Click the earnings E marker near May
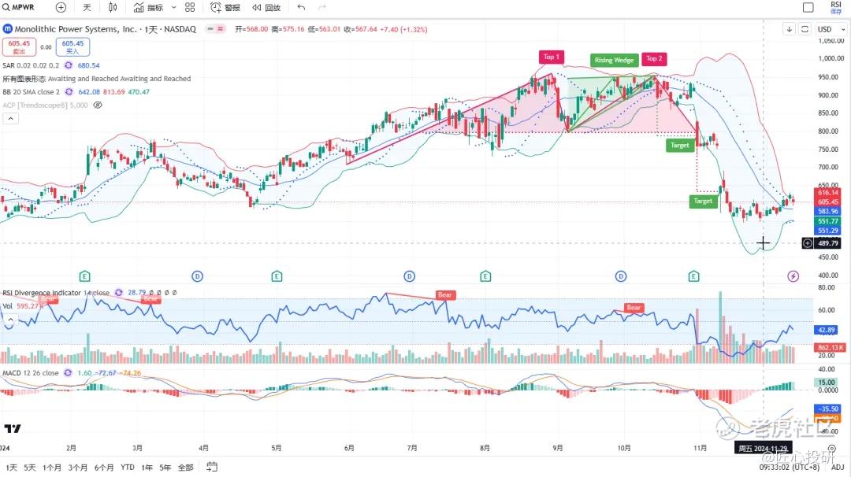This screenshot has height=477, width=851. pyautogui.click(x=277, y=276)
